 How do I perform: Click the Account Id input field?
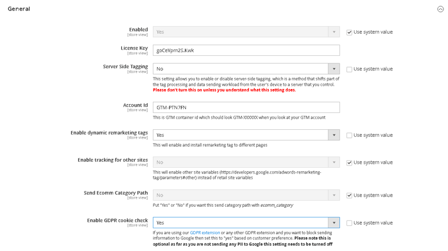246,107
